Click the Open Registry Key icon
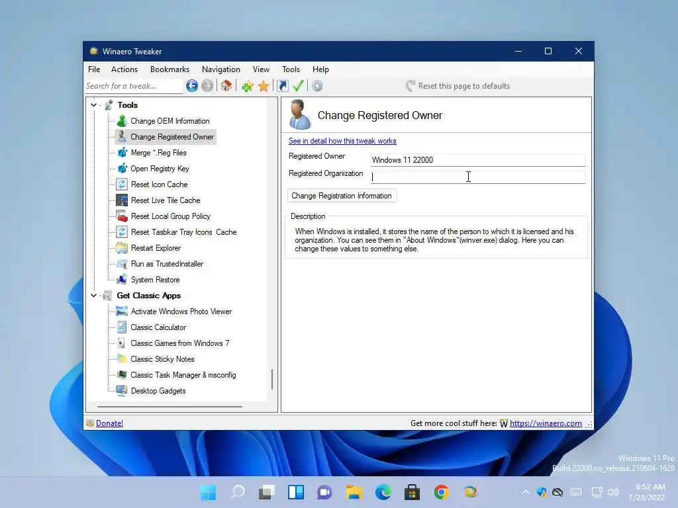This screenshot has height=508, width=678. (122, 169)
